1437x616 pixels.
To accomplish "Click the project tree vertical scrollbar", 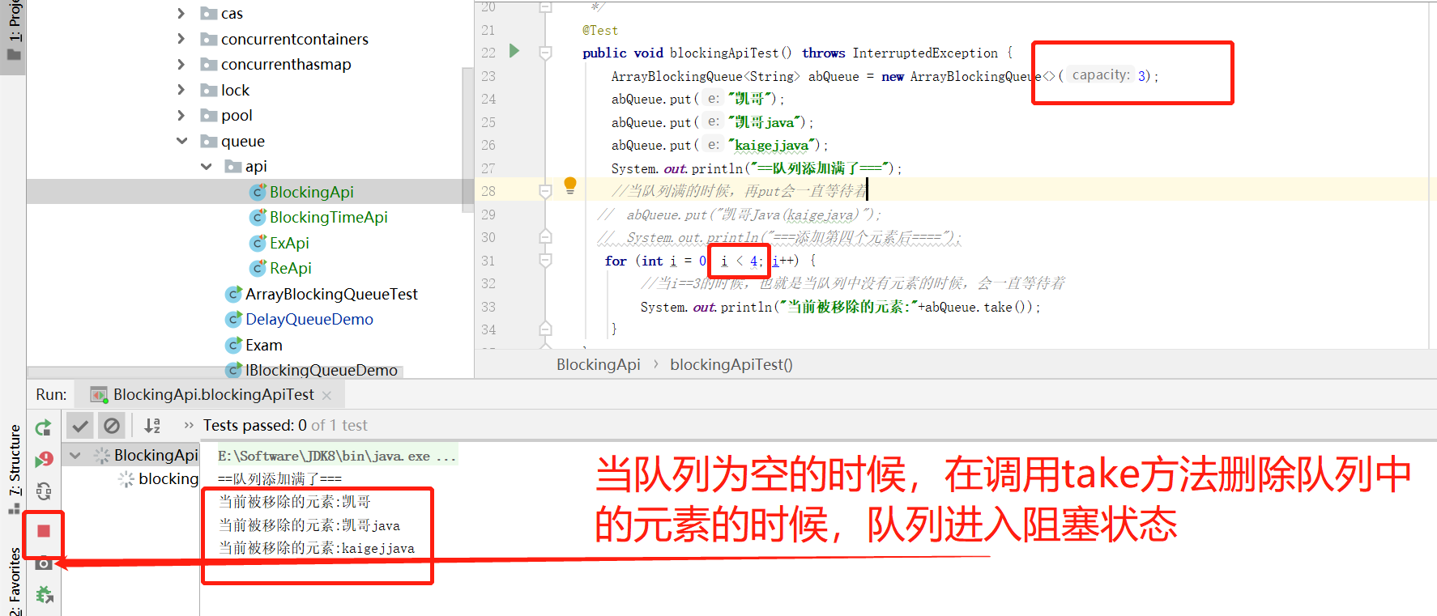I will click(x=467, y=138).
